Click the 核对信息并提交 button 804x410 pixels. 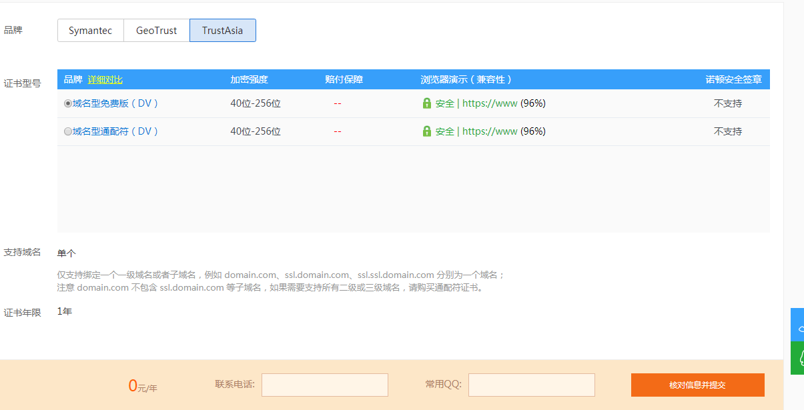698,385
